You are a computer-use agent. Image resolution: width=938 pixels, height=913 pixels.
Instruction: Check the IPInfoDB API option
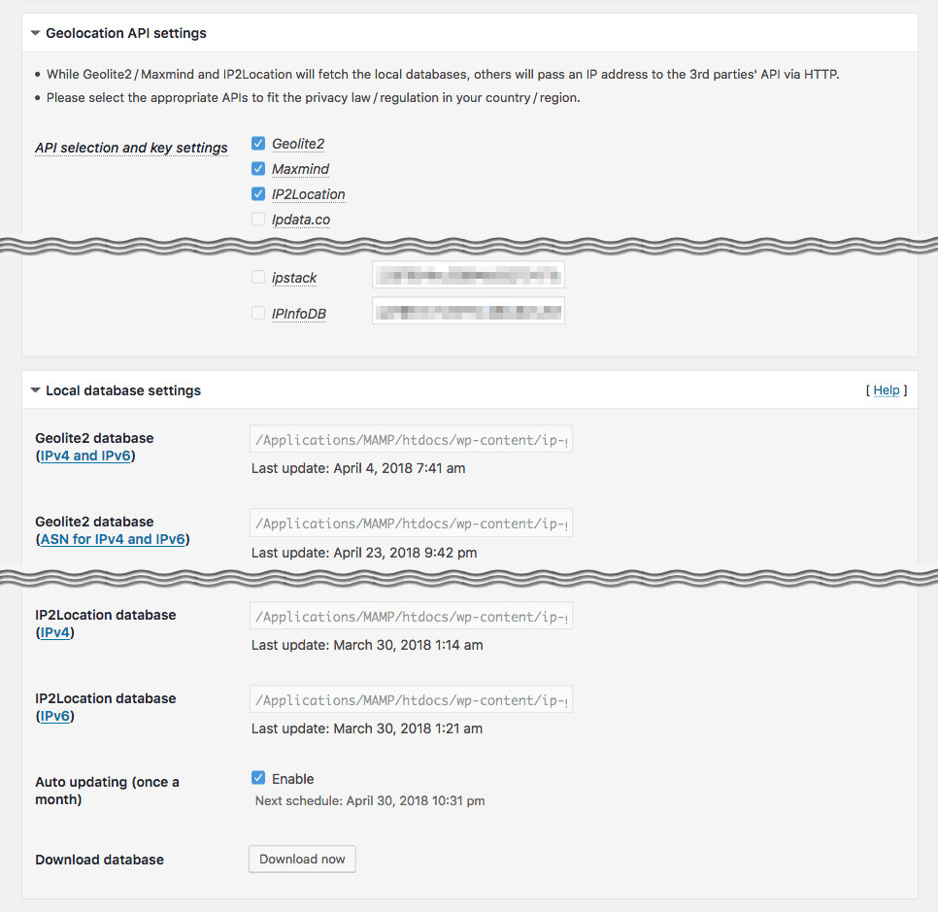click(x=258, y=313)
